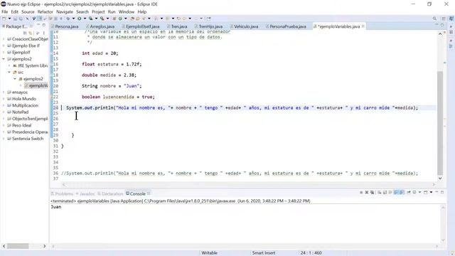Viewport: 455px width, 256px height.
Task: Open the File menu
Action: click(x=5, y=12)
